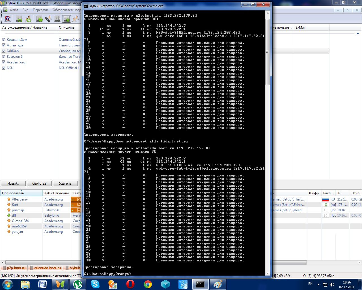Screen dimensions: 362x290
Task: Toggle the NSU hub auto-connect checkbox
Action: [4, 68]
